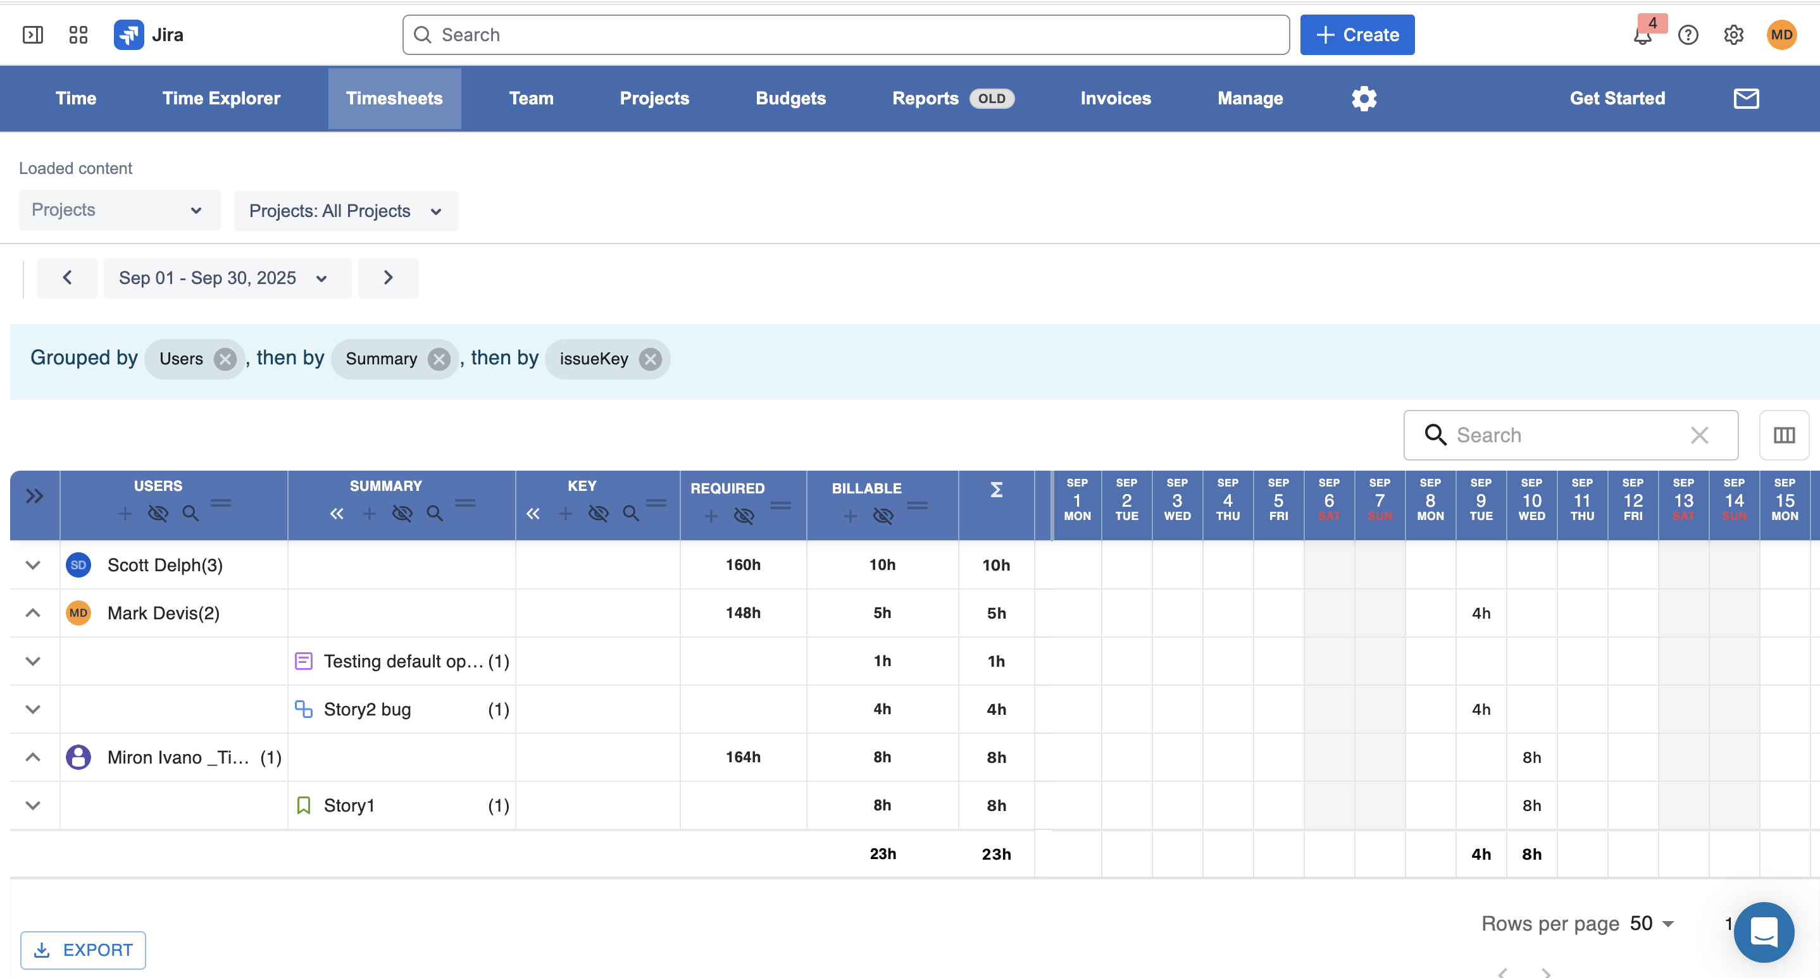Open the help question mark icon
The height and width of the screenshot is (978, 1820).
click(1688, 35)
